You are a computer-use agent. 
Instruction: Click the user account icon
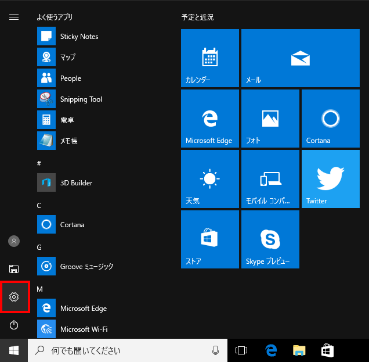(x=15, y=241)
